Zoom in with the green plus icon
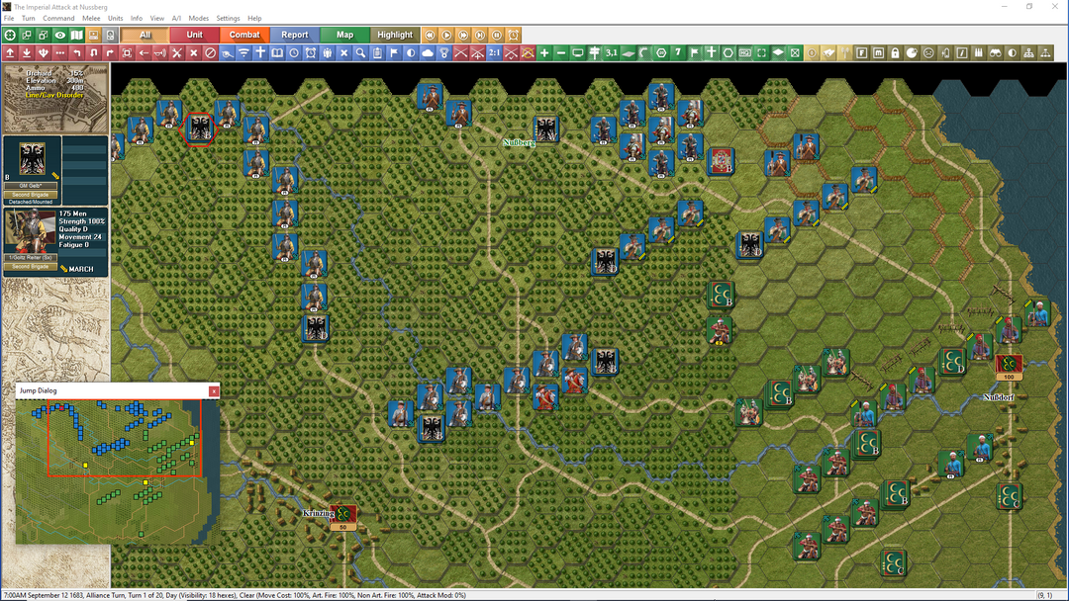Image resolution: width=1069 pixels, height=601 pixels. (544, 52)
